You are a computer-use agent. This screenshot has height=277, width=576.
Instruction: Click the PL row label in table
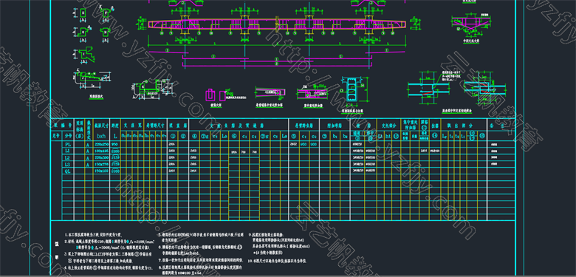69,144
